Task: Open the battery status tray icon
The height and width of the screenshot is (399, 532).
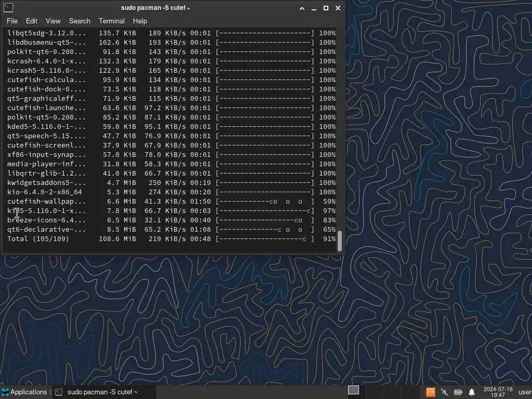Action: [458, 393]
